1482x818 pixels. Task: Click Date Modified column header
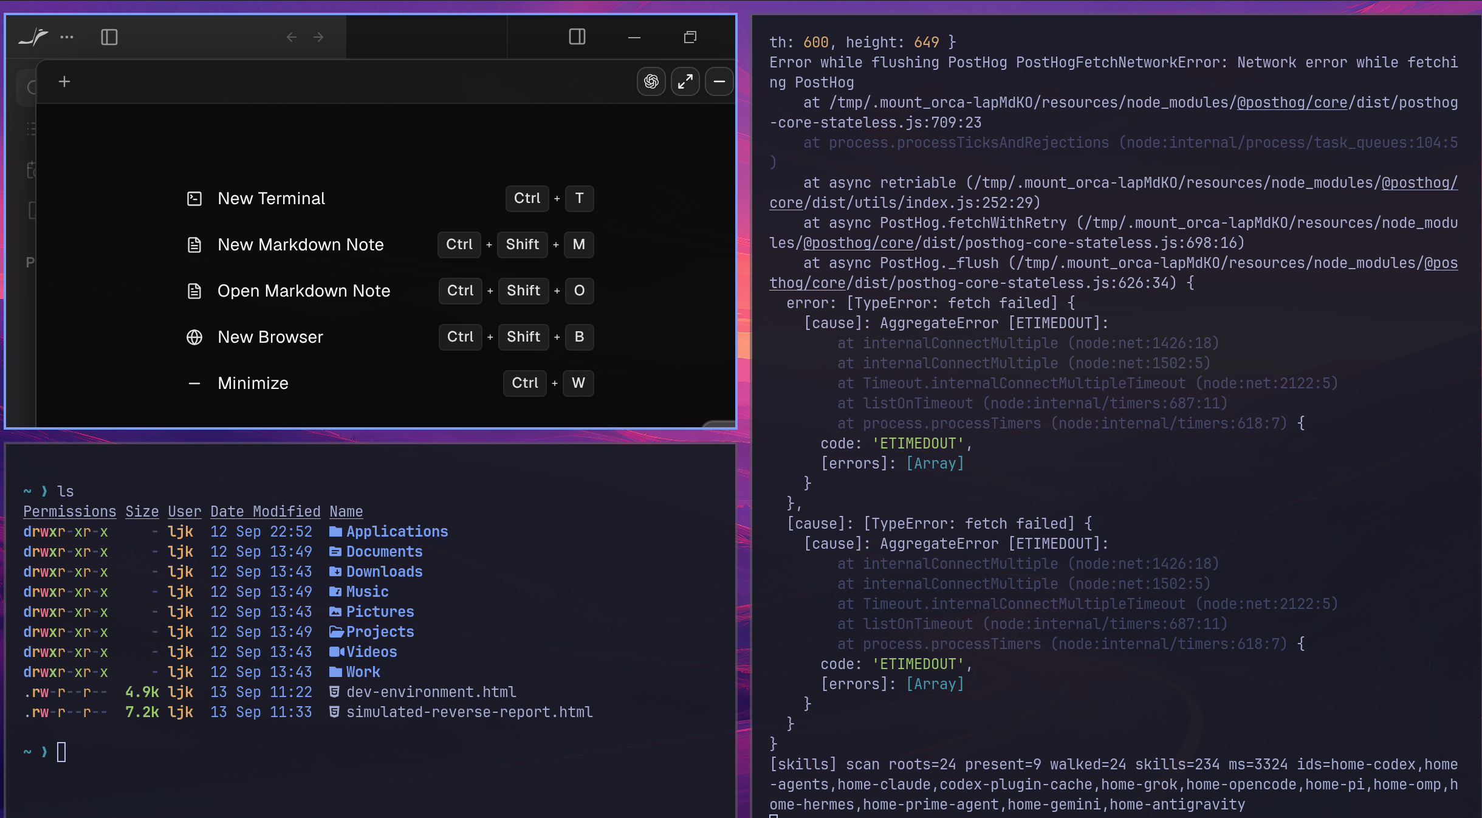pos(265,511)
